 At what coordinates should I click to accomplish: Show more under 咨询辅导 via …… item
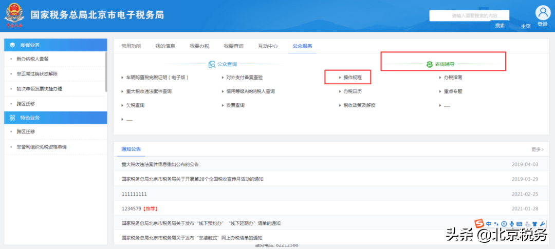447,106
